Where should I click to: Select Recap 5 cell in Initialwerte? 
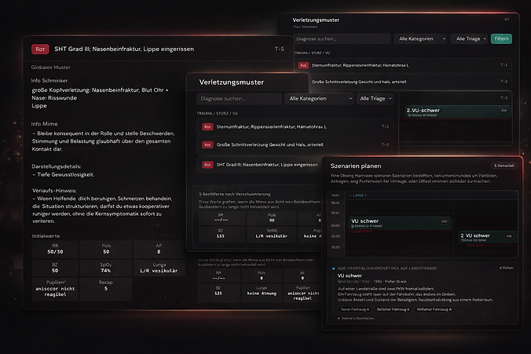coord(106,289)
